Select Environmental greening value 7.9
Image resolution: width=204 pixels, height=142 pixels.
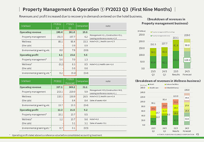pos(74,51)
